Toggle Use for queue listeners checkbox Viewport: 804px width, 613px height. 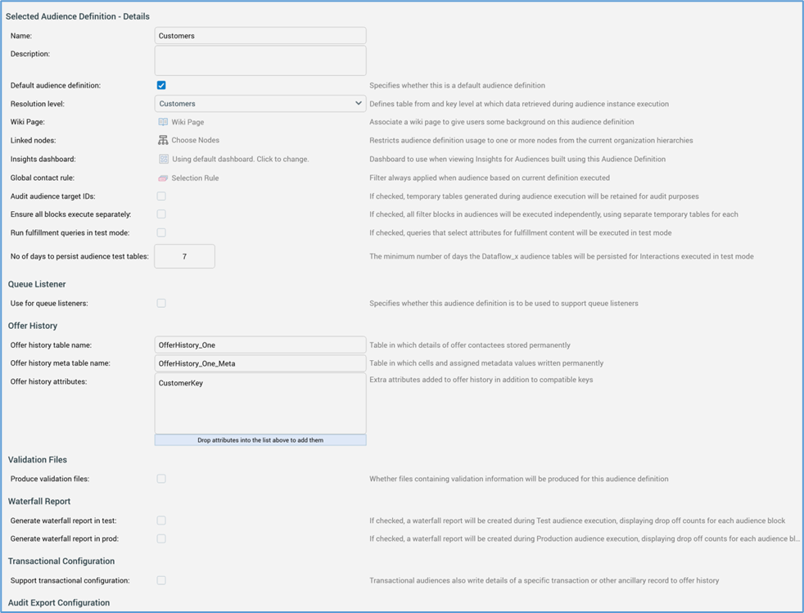coord(161,304)
